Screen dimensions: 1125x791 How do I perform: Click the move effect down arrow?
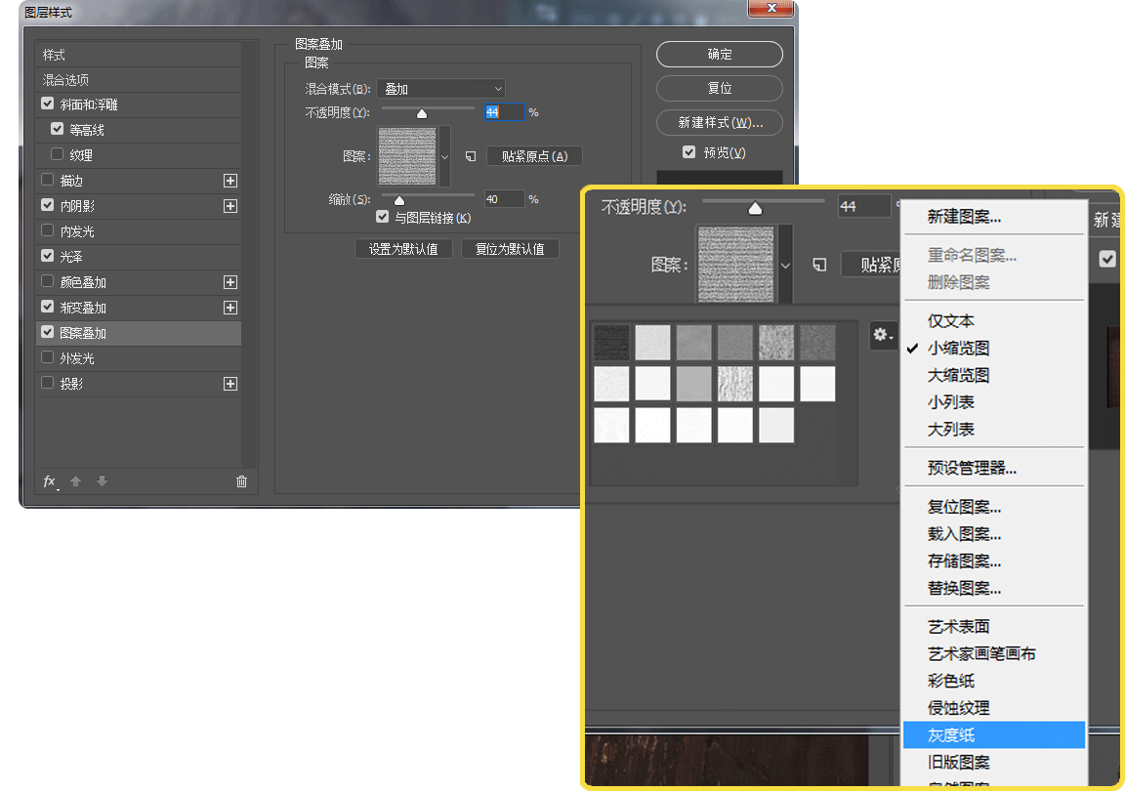pyautogui.click(x=102, y=480)
